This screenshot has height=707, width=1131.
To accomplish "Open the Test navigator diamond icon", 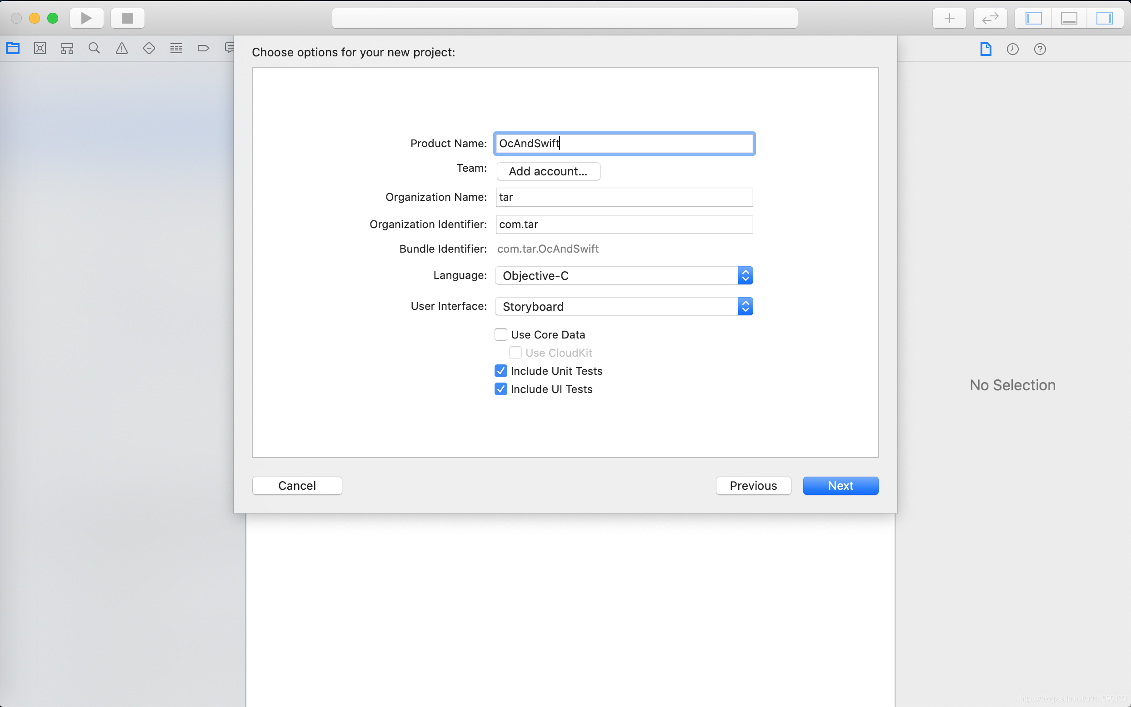I will [149, 48].
